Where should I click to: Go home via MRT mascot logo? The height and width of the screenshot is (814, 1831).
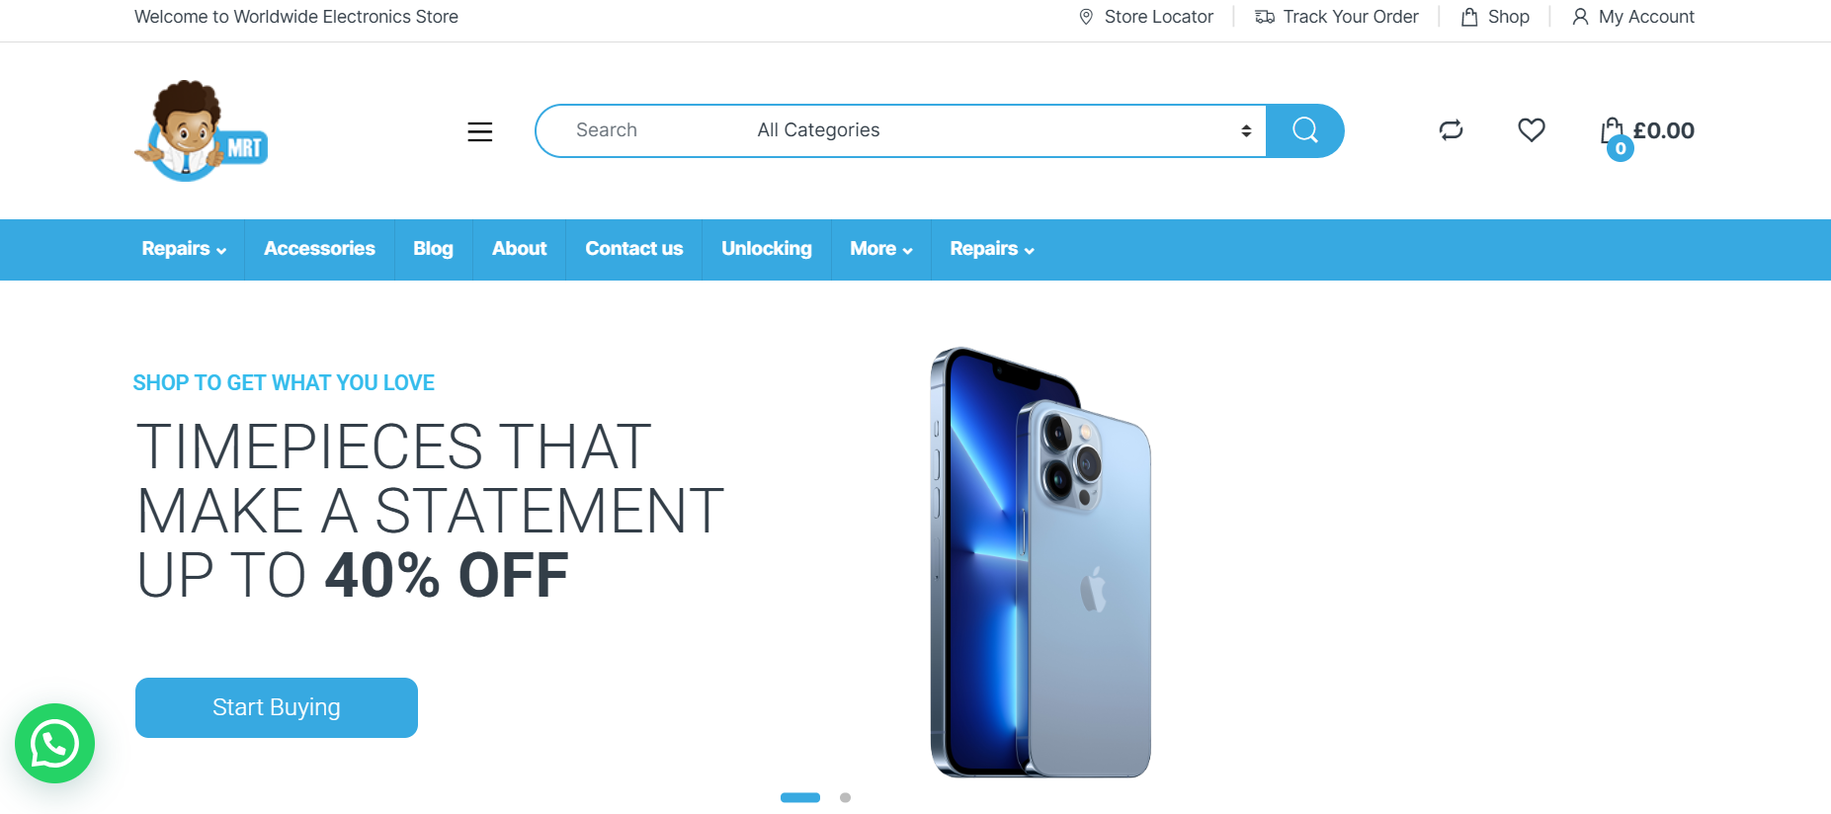pos(202,131)
